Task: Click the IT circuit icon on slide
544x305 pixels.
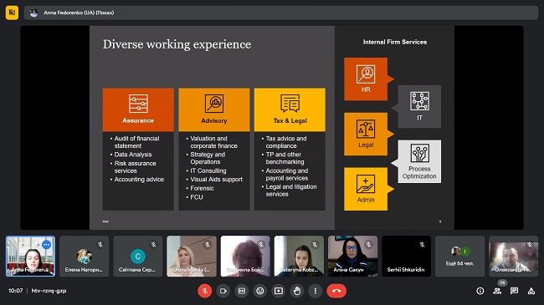Action: [x=419, y=101]
